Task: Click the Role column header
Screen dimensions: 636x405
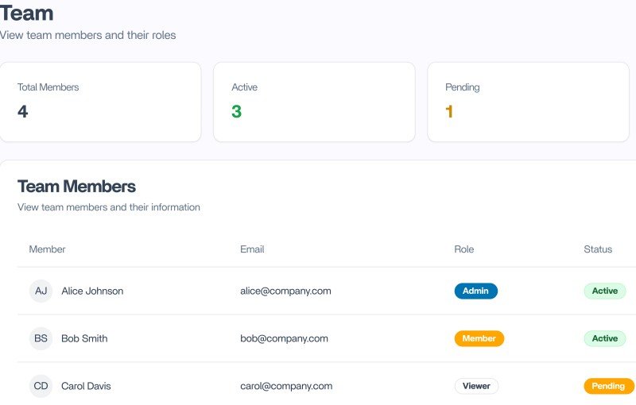Action: [463, 249]
